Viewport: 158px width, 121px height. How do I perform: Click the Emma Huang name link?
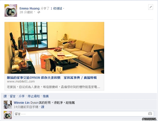tap(30, 8)
